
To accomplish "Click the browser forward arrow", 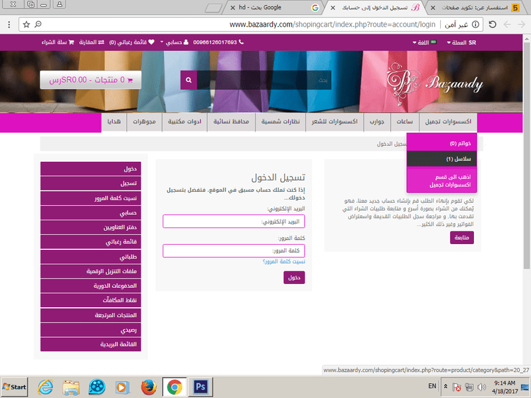I will (522, 25).
